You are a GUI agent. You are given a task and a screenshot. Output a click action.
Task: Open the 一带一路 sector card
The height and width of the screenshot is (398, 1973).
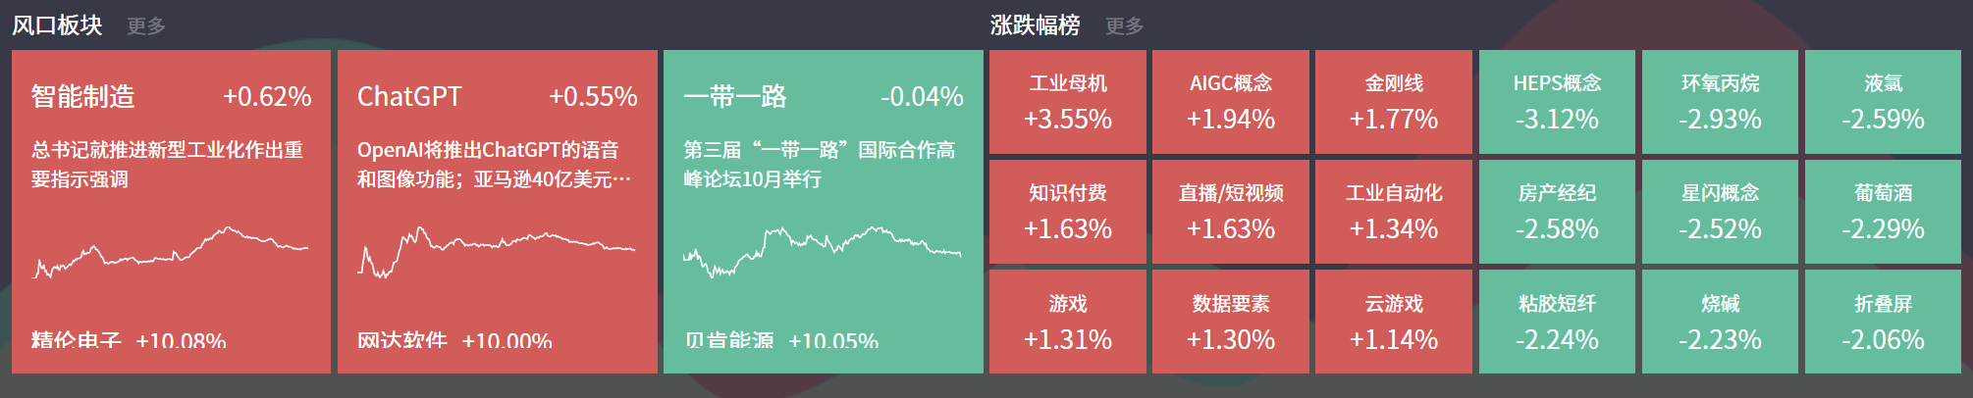point(823,212)
